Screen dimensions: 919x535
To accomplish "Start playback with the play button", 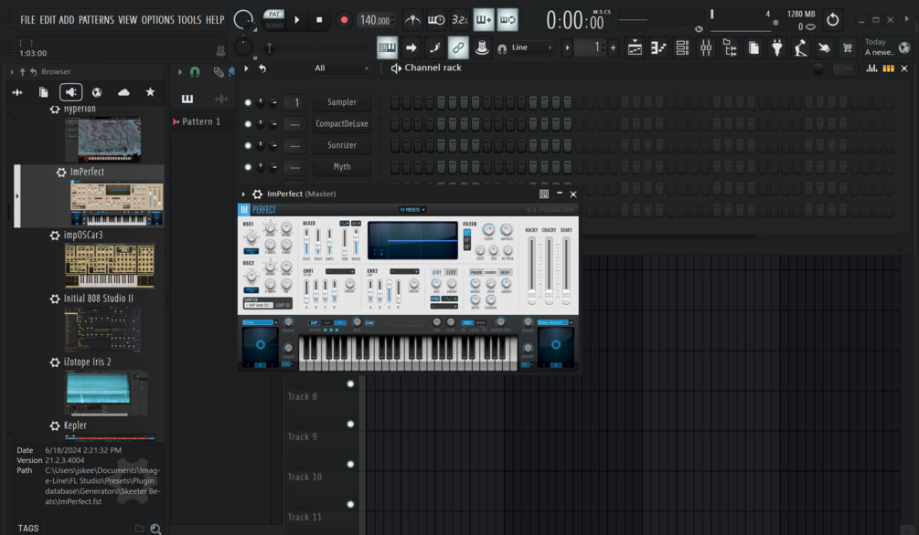I will point(297,20).
